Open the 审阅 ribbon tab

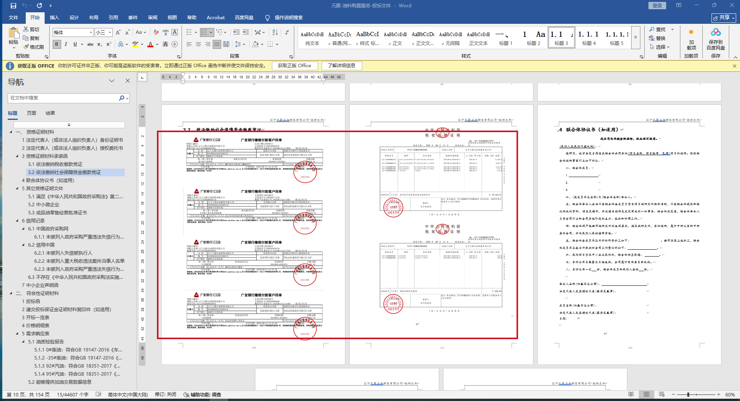click(x=153, y=18)
